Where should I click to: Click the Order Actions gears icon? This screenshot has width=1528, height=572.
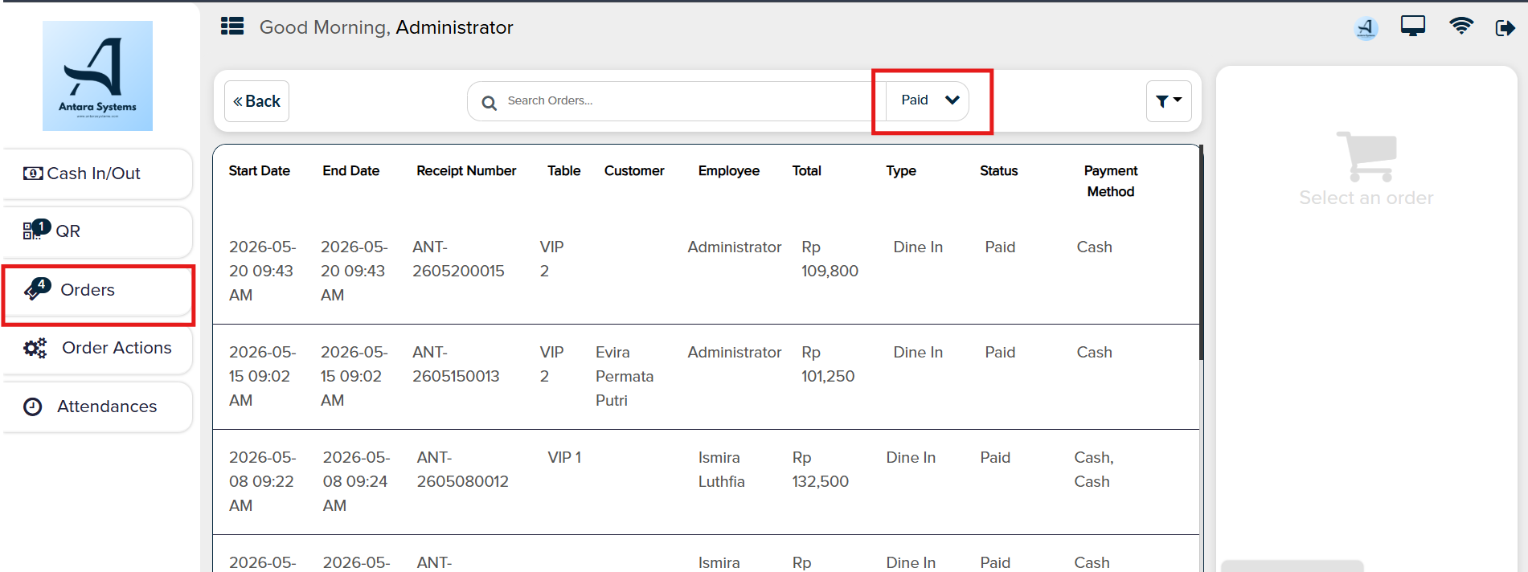[35, 348]
